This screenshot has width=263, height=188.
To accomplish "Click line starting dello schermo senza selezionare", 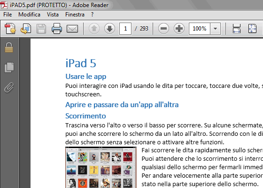I will pos(145,142).
